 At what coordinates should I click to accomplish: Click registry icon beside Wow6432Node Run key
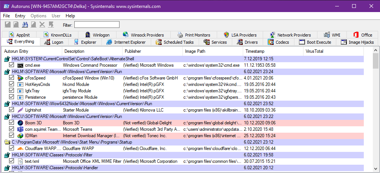7,104
